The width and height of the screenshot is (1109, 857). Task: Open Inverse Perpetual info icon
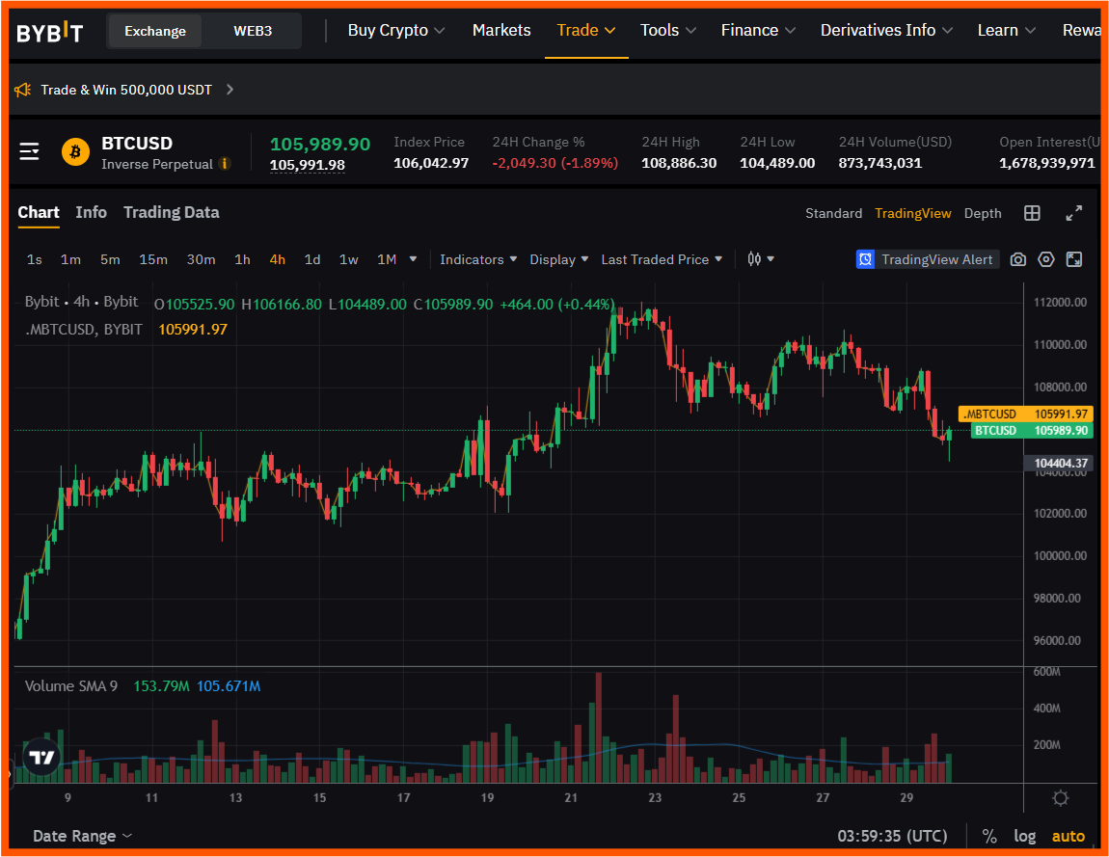tap(225, 164)
